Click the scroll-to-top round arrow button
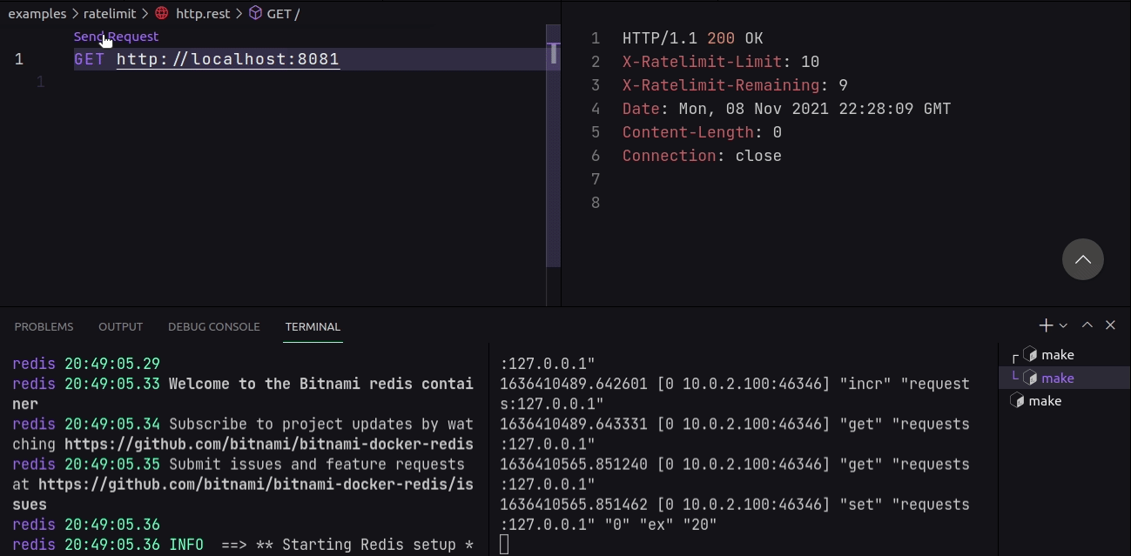 pyautogui.click(x=1083, y=259)
